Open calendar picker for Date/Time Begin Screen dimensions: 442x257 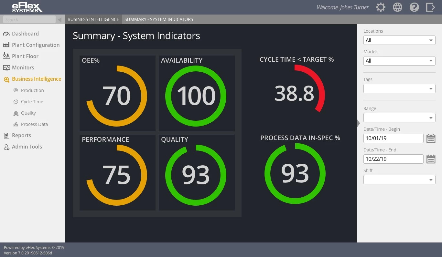[431, 139]
